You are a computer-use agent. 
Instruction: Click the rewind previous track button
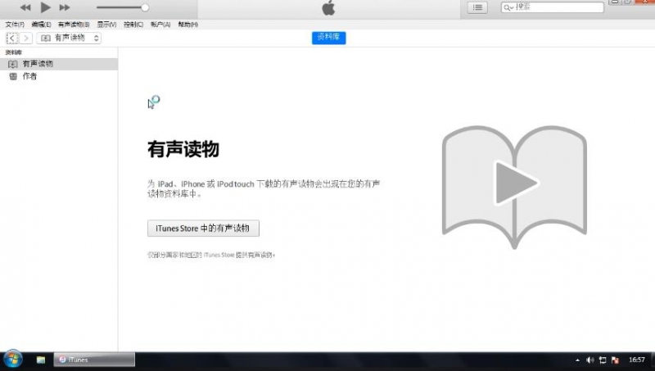(x=25, y=7)
